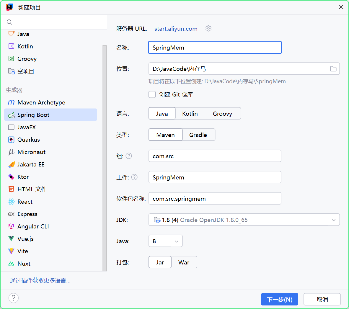Click the Maven Archetype generator icon
Screen dimensions: 349x309
coord(11,102)
